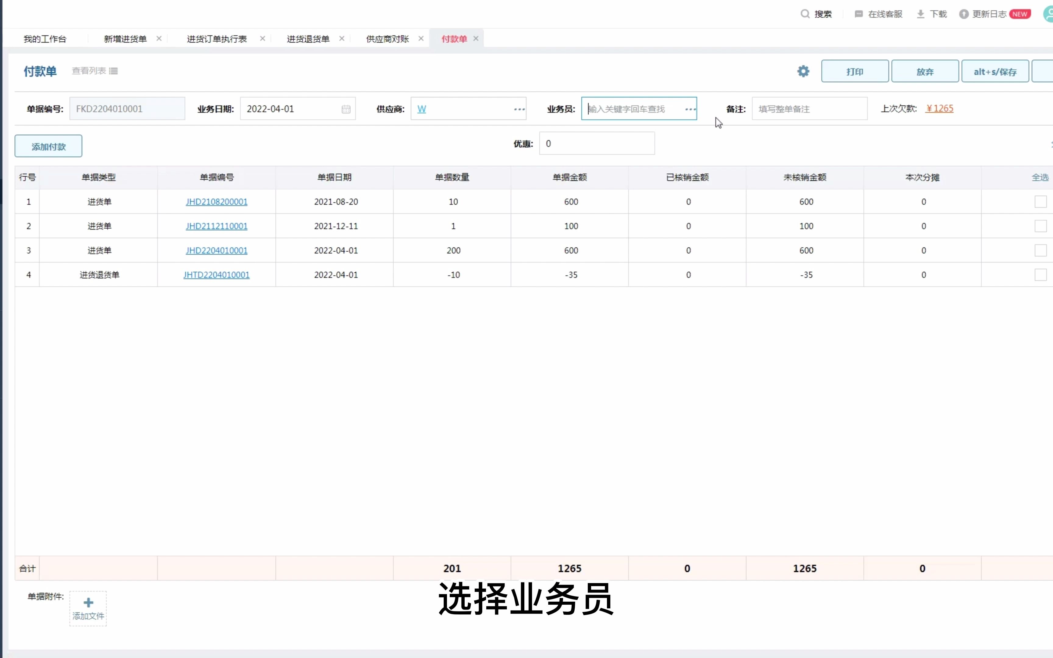Open salesperson lookup ellipsis button
Screen dimensions: 1053x658
(x=690, y=109)
